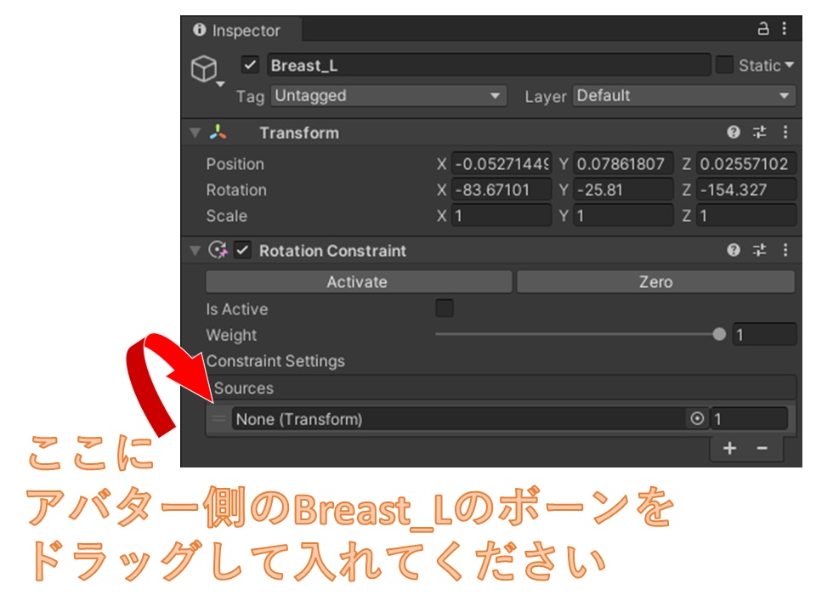Viewport: 816px width, 612px height.
Task: Click the Weight value field
Action: pyautogui.click(x=764, y=334)
